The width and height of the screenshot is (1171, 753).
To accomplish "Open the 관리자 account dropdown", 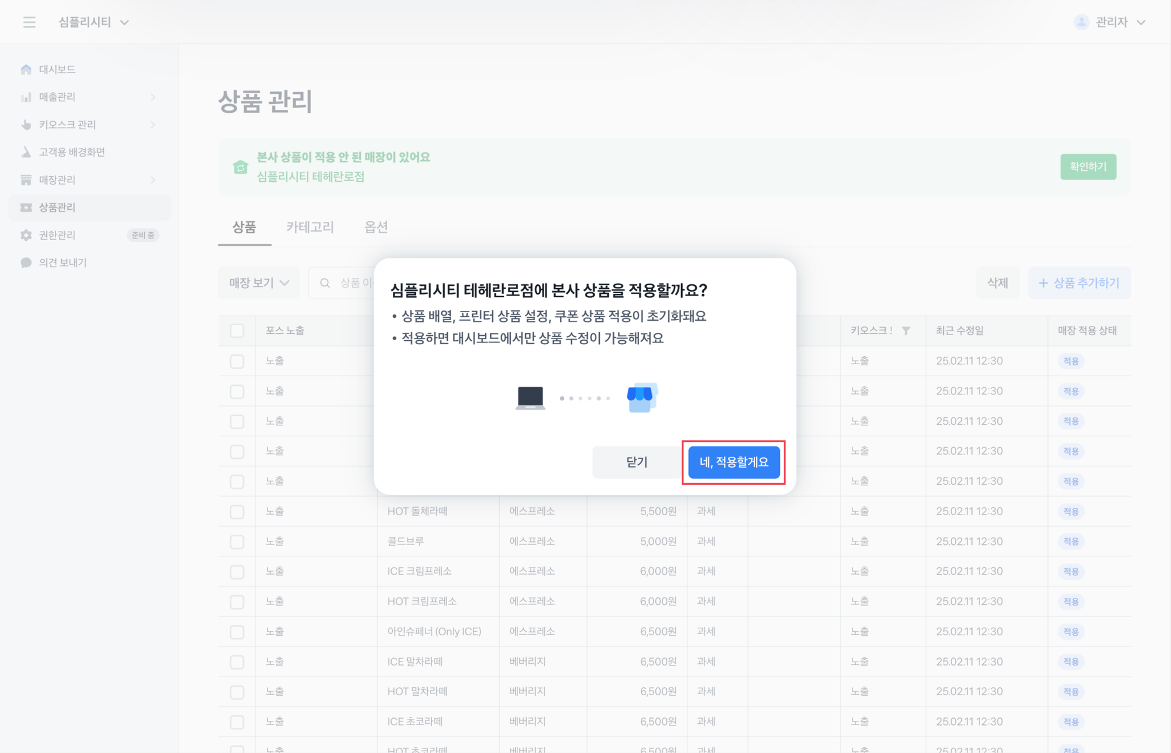I will [1110, 22].
